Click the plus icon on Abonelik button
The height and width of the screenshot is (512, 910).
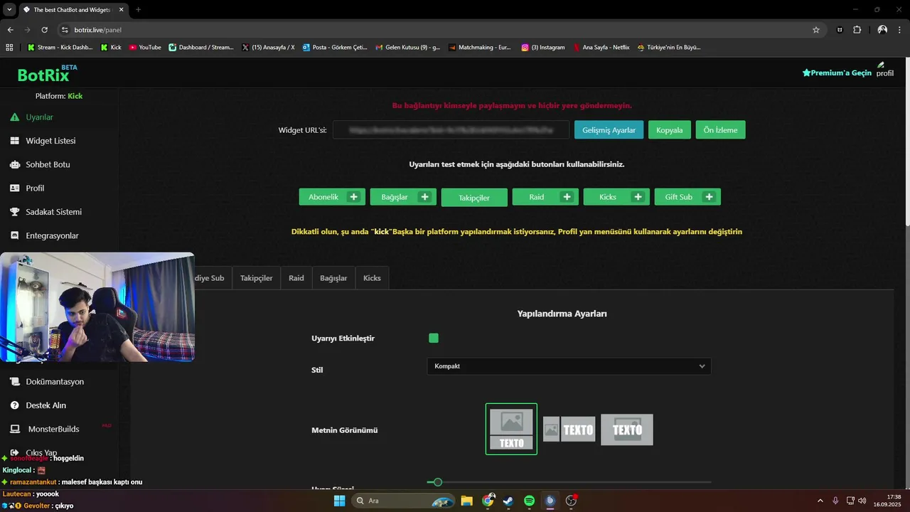click(x=353, y=197)
